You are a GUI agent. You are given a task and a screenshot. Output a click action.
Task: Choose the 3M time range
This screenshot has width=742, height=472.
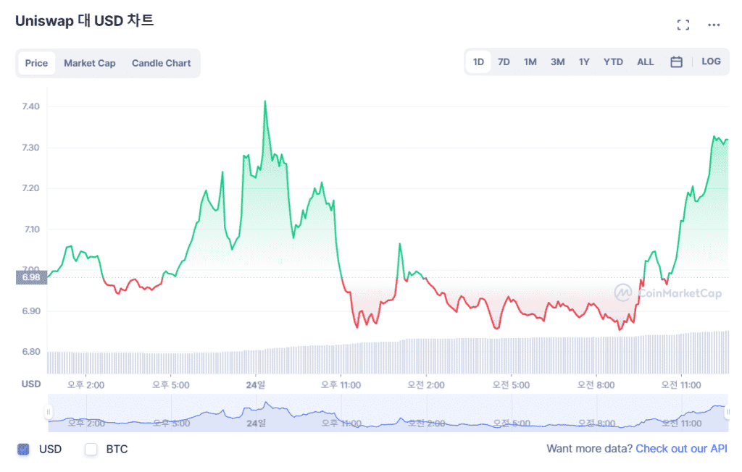coord(557,62)
